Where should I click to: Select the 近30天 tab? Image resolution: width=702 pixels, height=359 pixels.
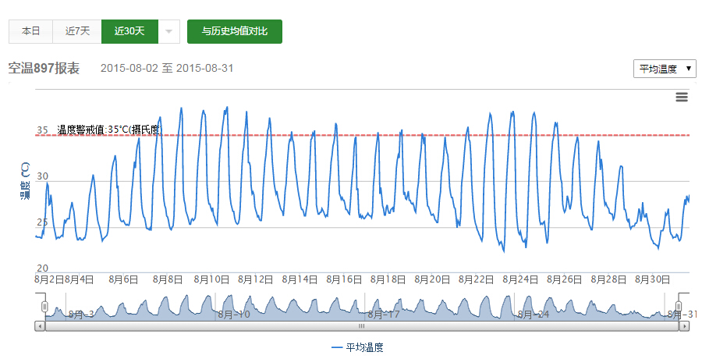(129, 31)
